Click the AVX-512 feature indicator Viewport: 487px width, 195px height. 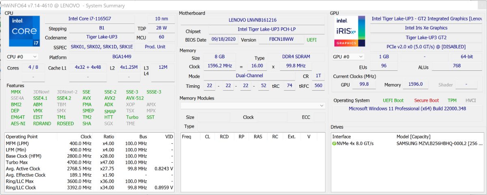(135, 98)
